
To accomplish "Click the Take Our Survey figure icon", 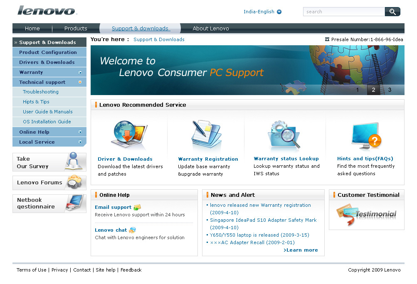I will 74,161.
